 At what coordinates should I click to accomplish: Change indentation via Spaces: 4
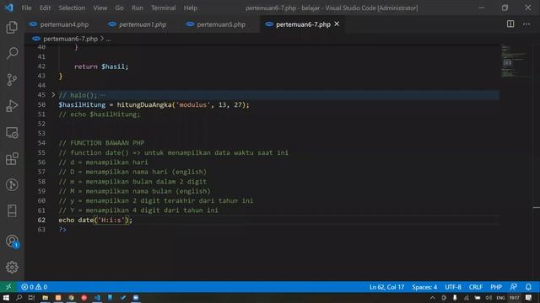coord(424,287)
